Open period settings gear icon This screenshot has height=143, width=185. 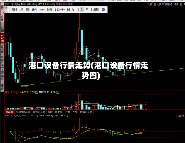[103, 10]
